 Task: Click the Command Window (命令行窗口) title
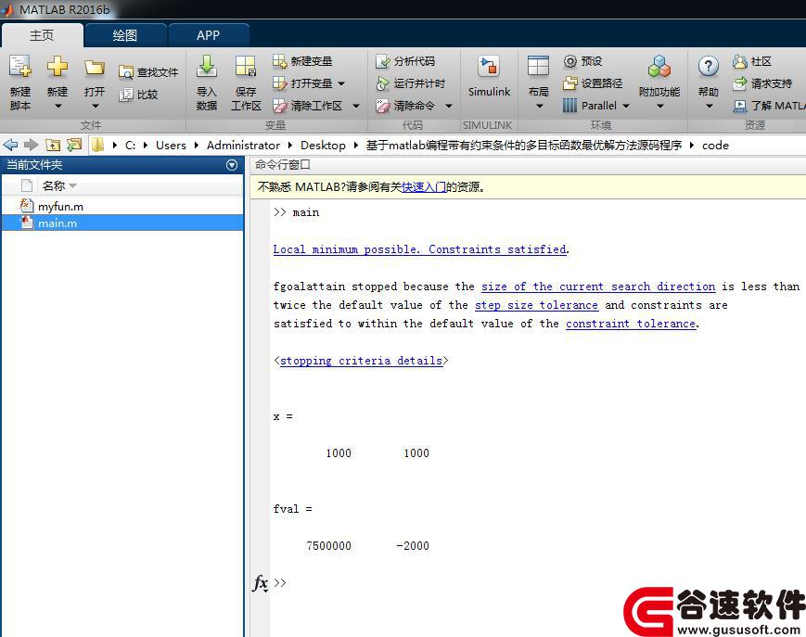click(282, 165)
